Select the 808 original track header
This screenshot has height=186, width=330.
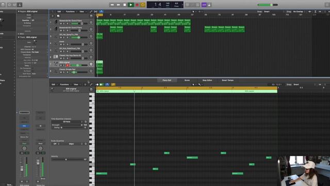[x=72, y=64]
